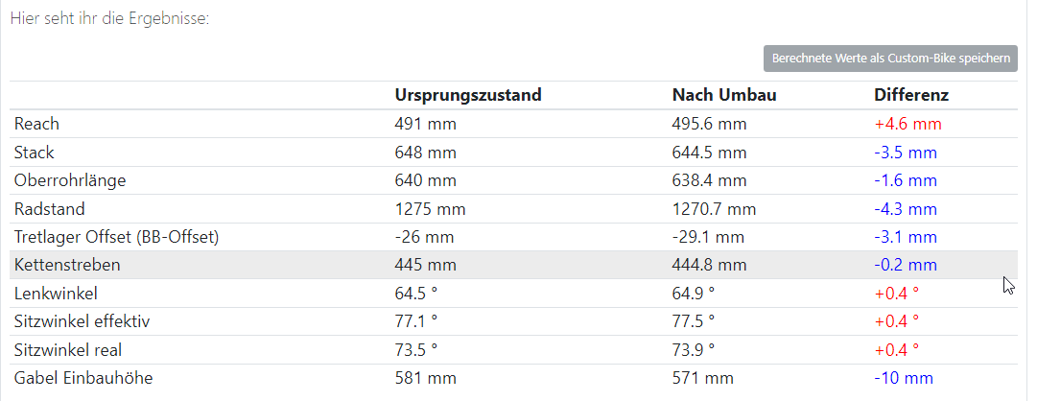Viewport: 1037px width, 401px height.
Task: Click the highlighted 'Kettenstreben' row label
Action: (x=68, y=265)
